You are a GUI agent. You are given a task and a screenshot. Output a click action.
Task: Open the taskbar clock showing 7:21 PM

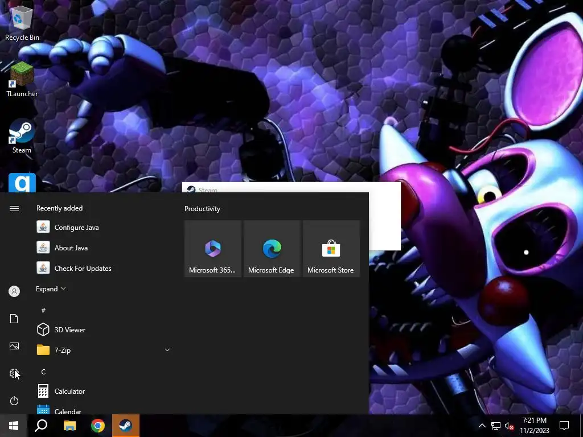click(534, 426)
